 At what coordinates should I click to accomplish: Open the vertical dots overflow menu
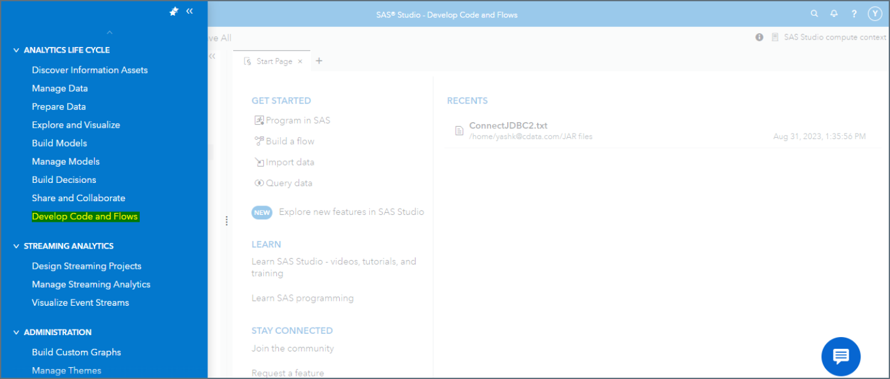[x=226, y=221]
